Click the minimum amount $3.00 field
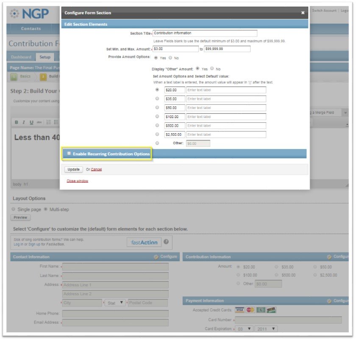Viewport: 356px width, 340px height. (x=175, y=49)
